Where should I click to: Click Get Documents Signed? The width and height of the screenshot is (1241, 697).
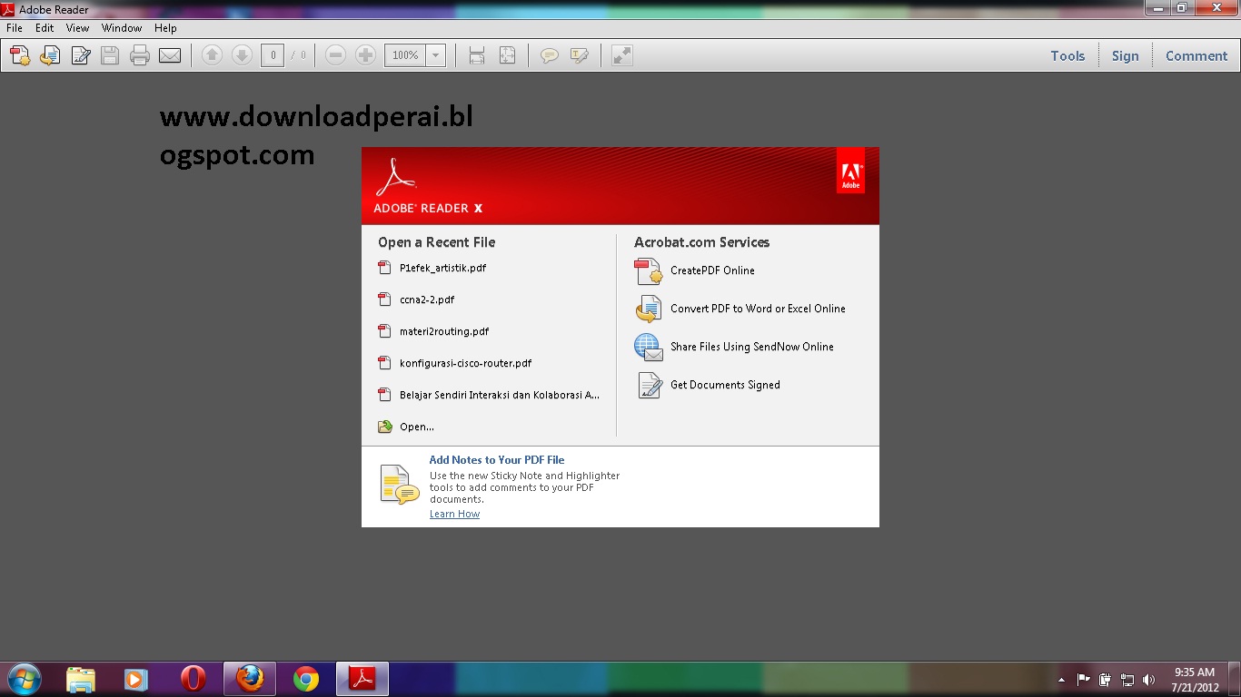click(x=725, y=385)
